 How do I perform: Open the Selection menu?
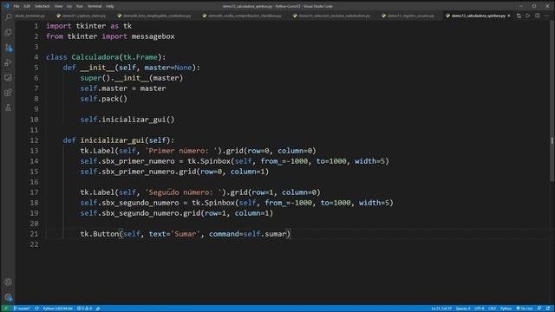(x=42, y=6)
